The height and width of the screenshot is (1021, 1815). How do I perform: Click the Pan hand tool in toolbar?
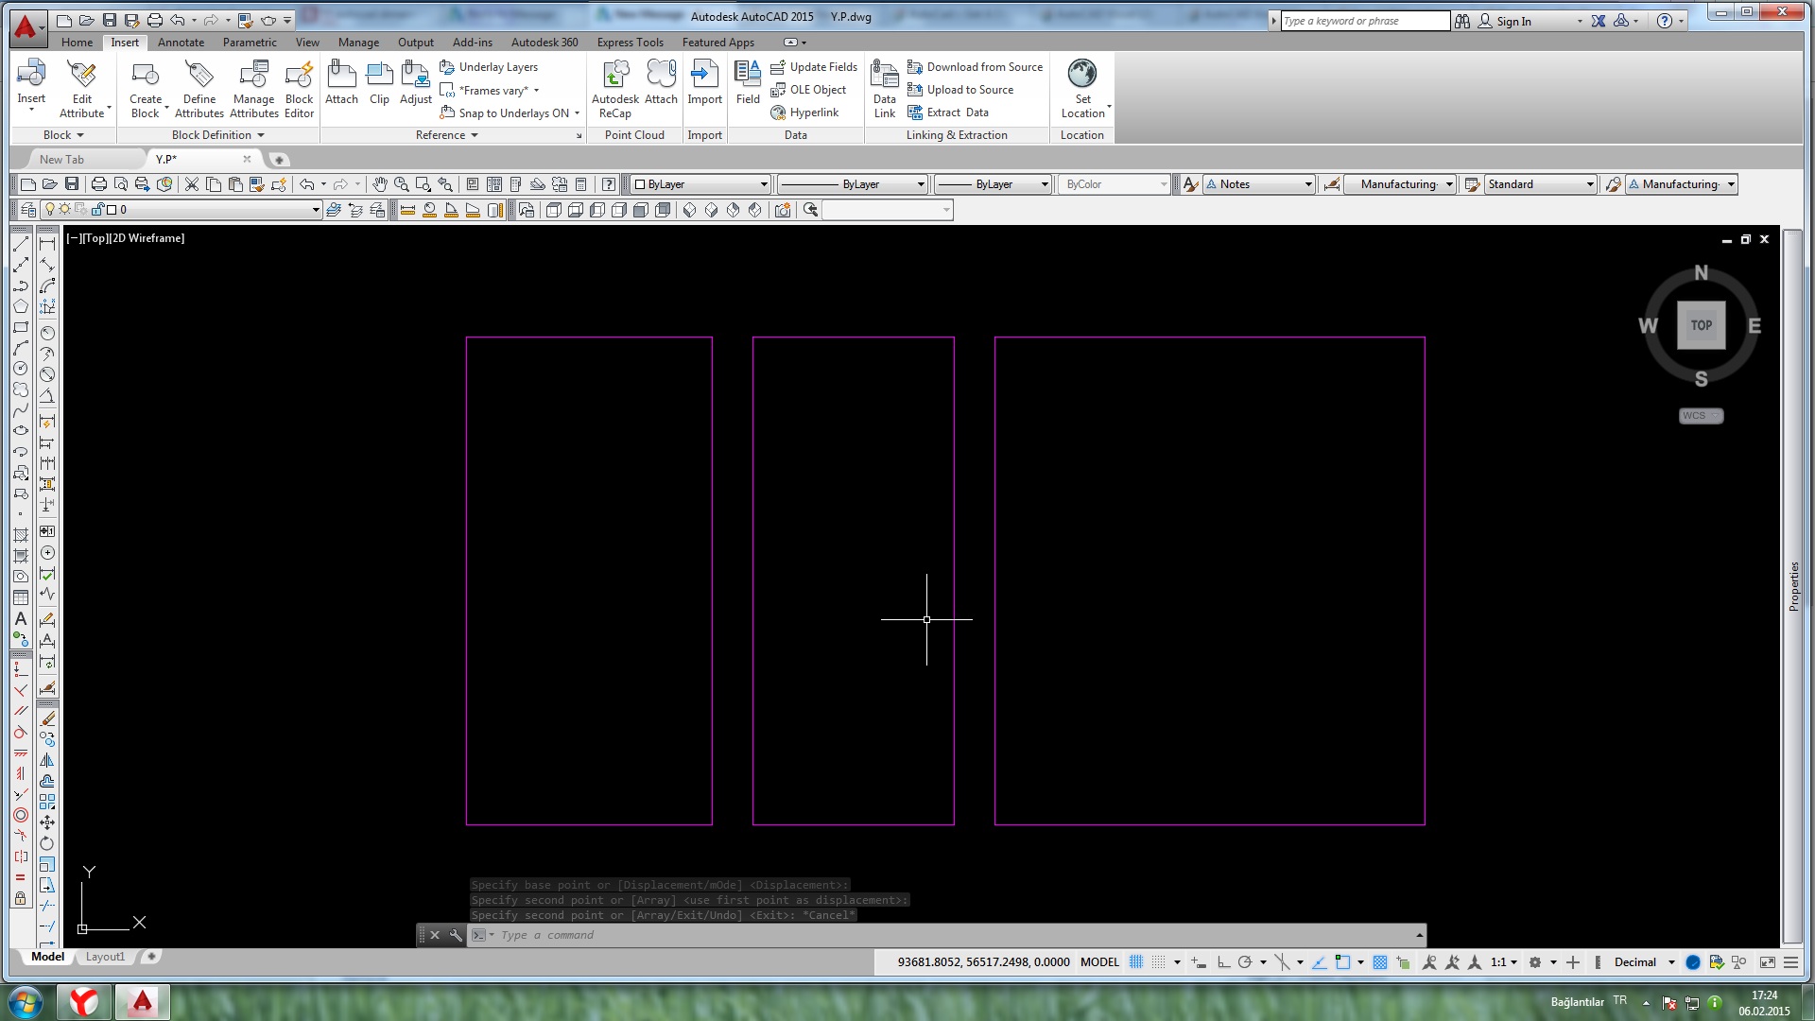click(x=379, y=184)
